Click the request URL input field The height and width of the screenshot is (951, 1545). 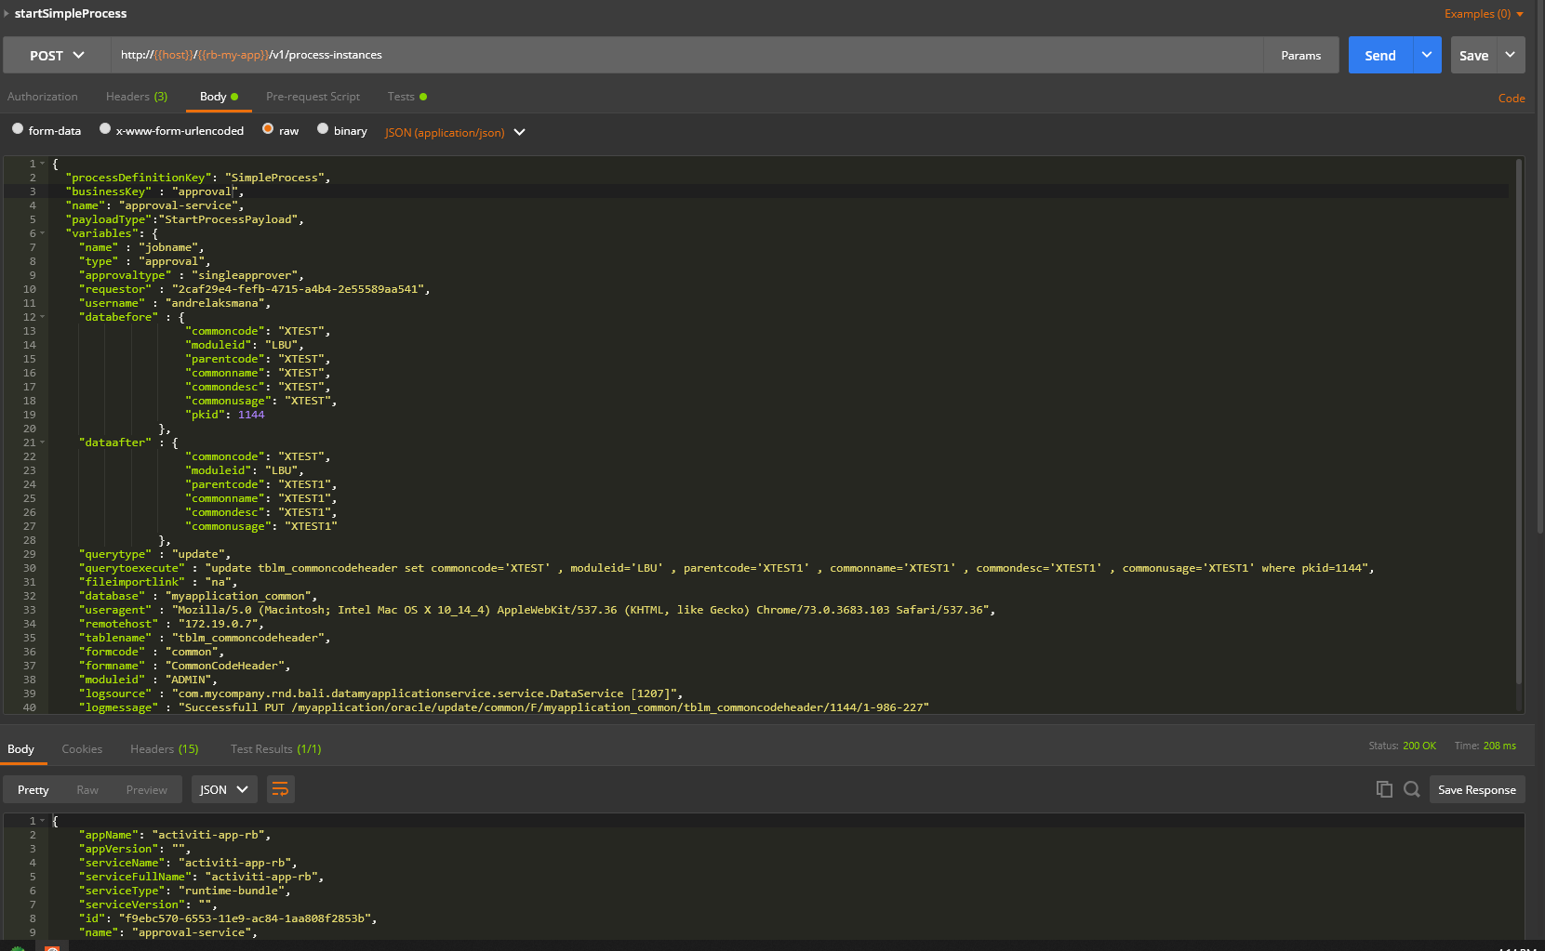686,55
